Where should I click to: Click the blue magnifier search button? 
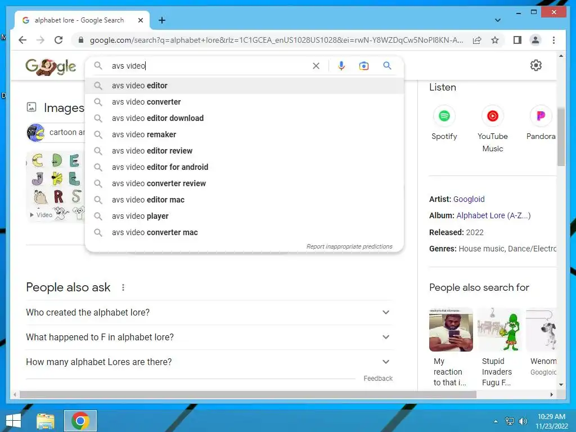pos(387,66)
